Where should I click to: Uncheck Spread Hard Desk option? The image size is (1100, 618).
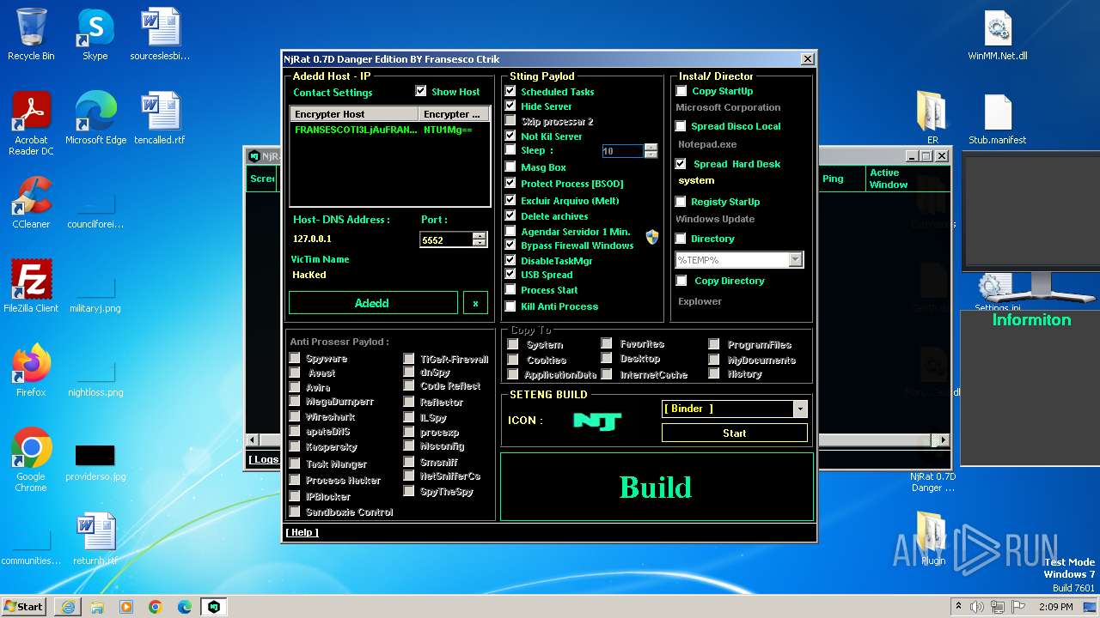click(x=681, y=163)
